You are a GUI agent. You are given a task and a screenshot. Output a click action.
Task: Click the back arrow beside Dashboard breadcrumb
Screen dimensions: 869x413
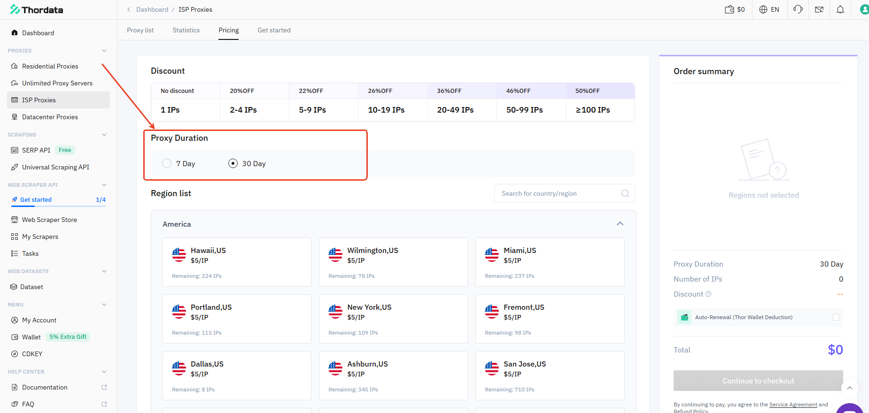point(129,9)
